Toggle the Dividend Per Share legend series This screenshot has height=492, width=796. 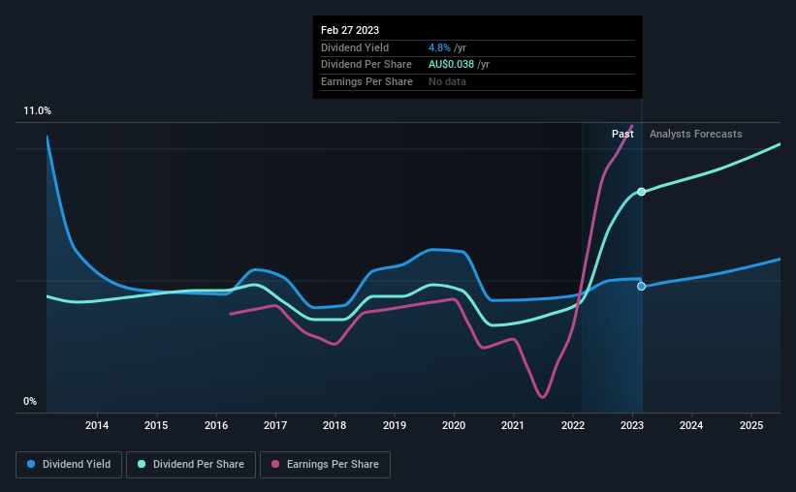(x=191, y=465)
